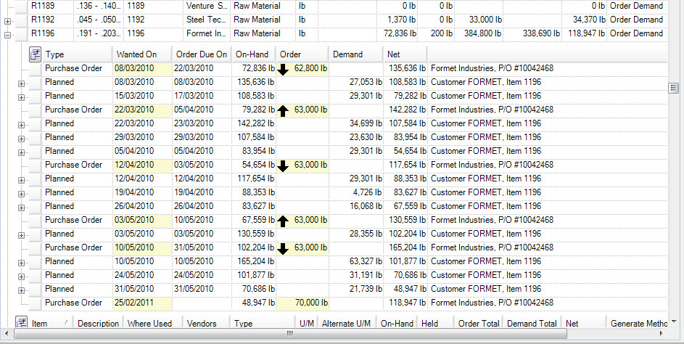Click up arrow on 22/03/2010 purchase order
The image size is (684, 344).
(284, 110)
